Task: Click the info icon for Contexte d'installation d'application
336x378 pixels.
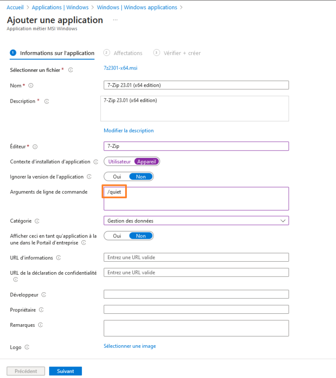Action: point(96,161)
